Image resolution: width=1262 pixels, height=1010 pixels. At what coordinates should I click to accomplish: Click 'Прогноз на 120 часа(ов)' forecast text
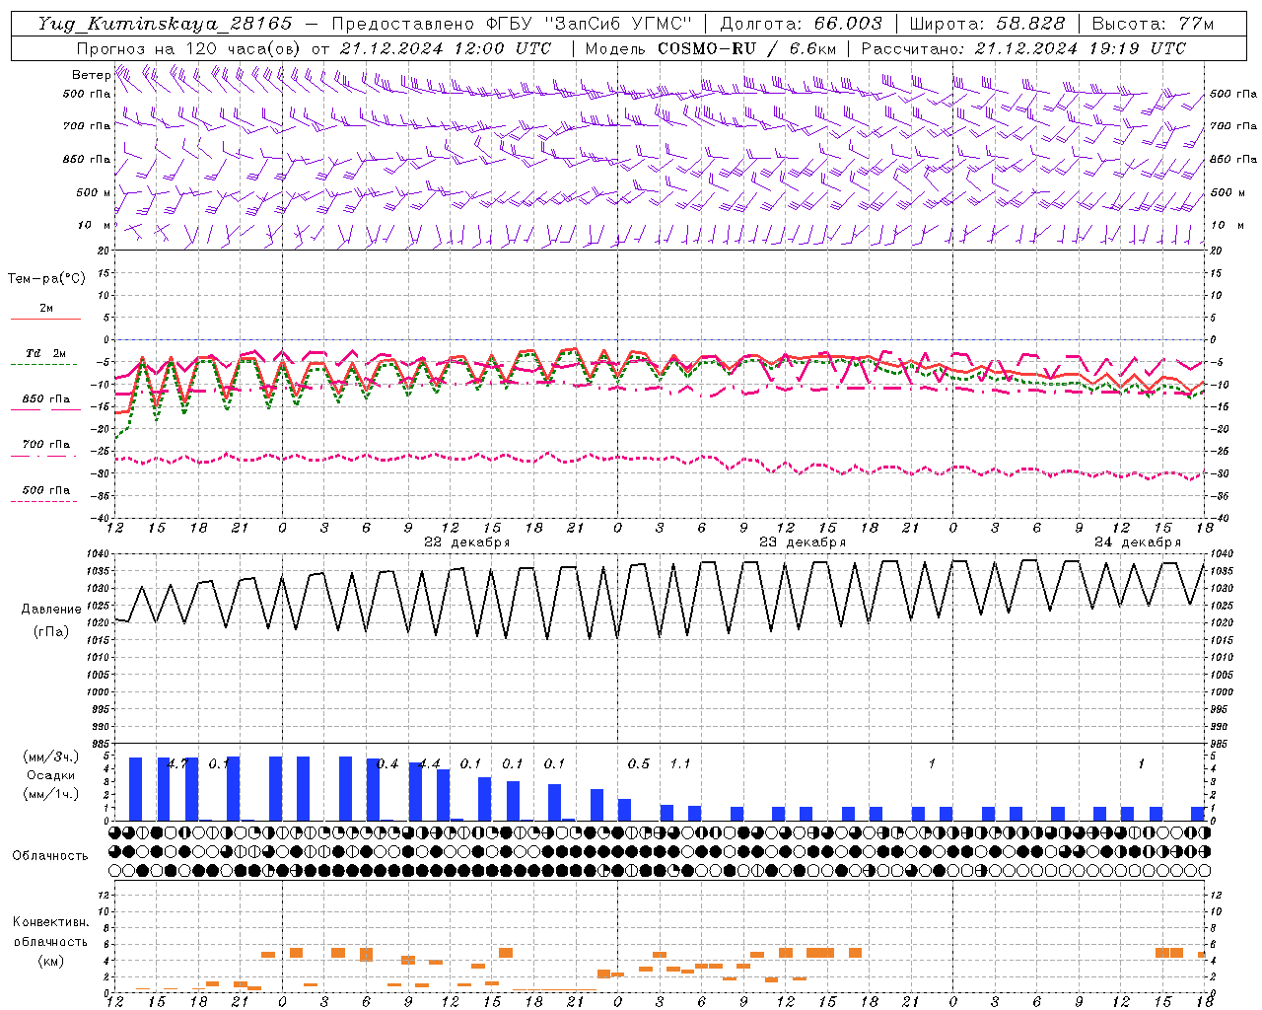pyautogui.click(x=189, y=48)
